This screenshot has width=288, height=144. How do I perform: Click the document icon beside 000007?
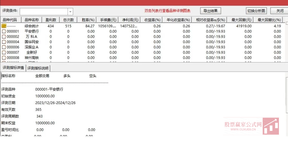coord(4,52)
